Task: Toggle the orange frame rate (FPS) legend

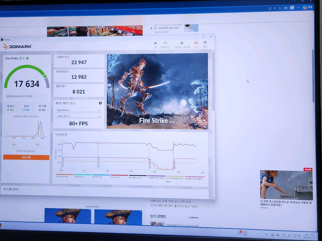Action: (x=64, y=176)
